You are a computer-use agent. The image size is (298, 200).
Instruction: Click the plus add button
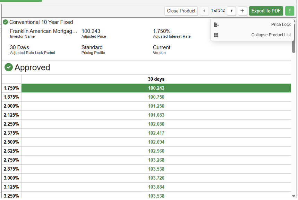coord(242,11)
